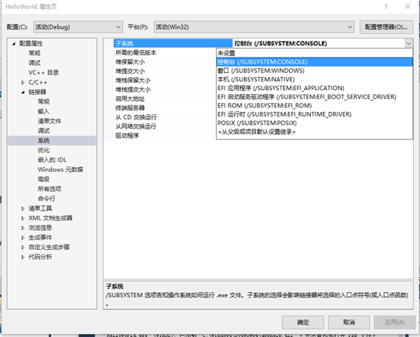The width and height of the screenshot is (420, 337).
Task: Choose EFI 启动服务驱动程序 option
Action: click(315, 97)
